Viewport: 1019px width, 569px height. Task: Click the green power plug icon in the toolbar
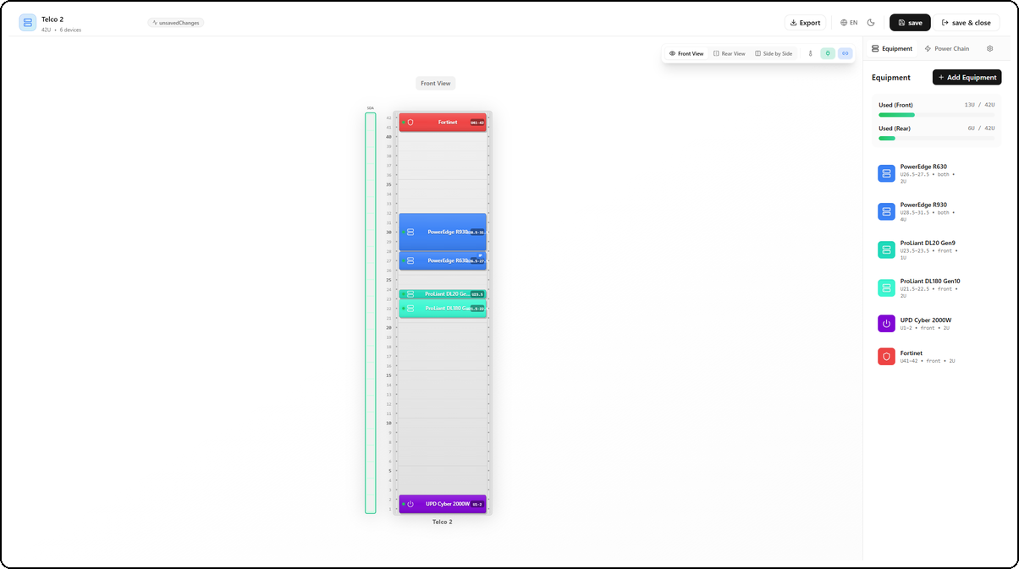tap(828, 52)
